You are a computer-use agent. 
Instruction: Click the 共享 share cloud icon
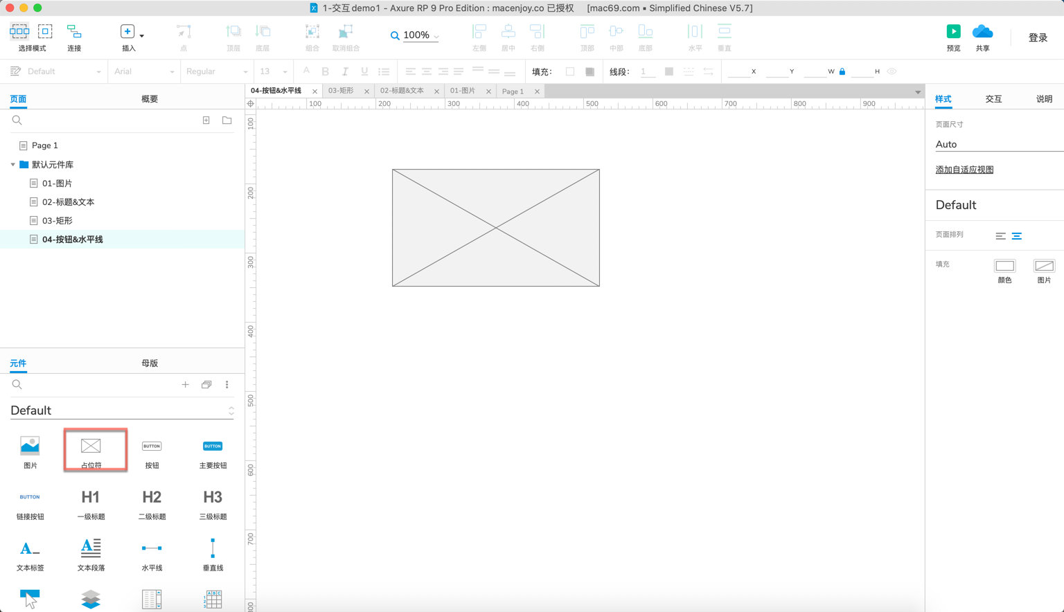point(982,31)
